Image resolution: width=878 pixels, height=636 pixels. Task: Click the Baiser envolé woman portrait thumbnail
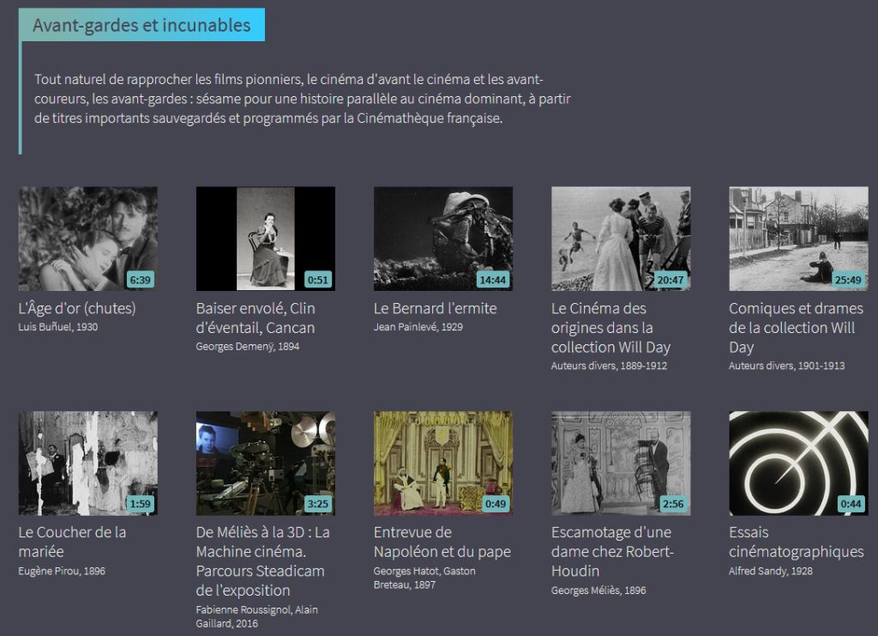click(x=265, y=238)
